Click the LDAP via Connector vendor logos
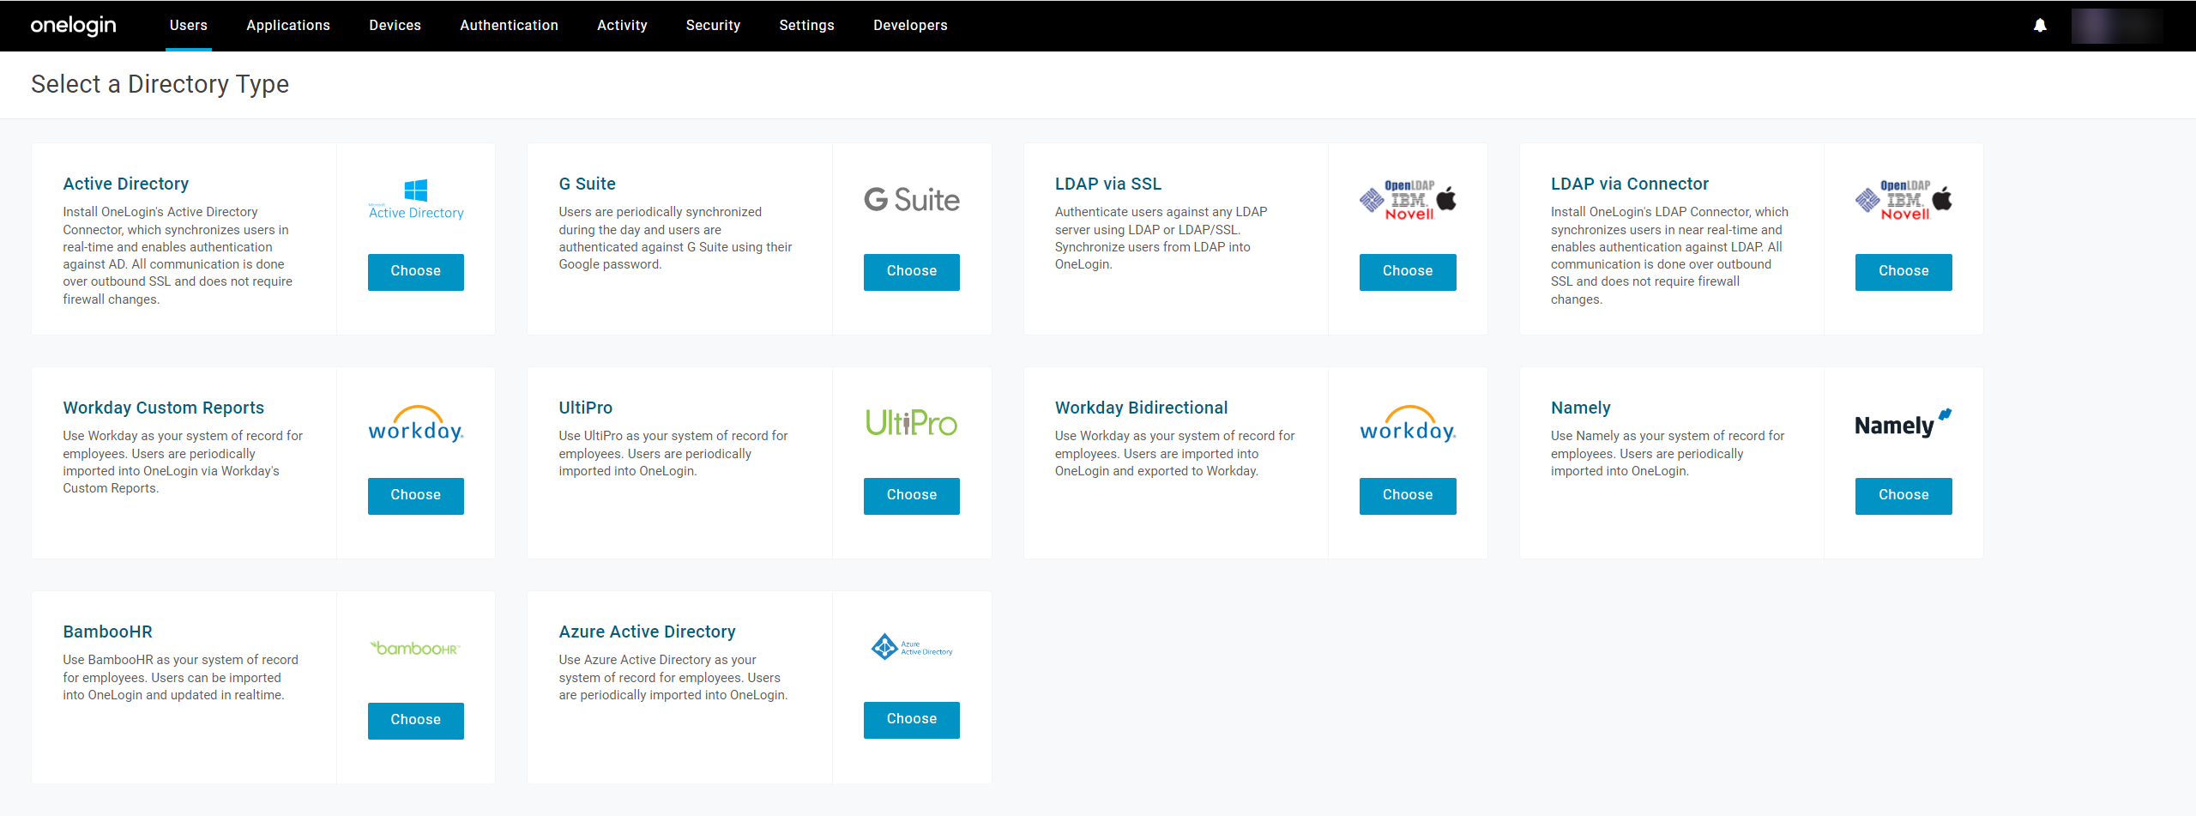The width and height of the screenshot is (2196, 816). pos(1903,200)
